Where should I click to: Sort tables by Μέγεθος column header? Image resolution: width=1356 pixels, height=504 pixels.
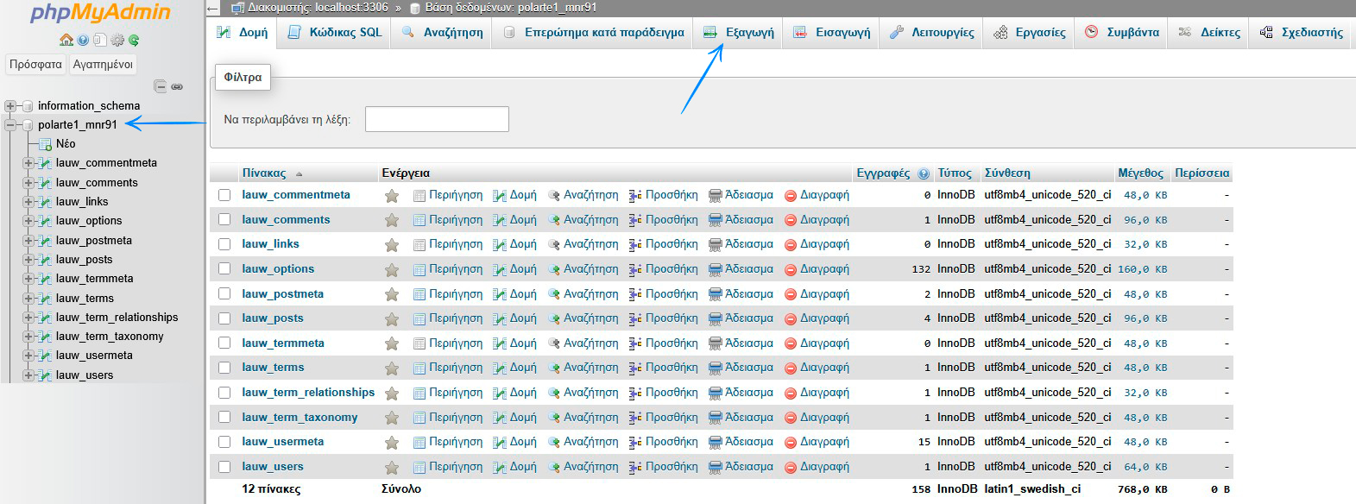tap(1139, 173)
